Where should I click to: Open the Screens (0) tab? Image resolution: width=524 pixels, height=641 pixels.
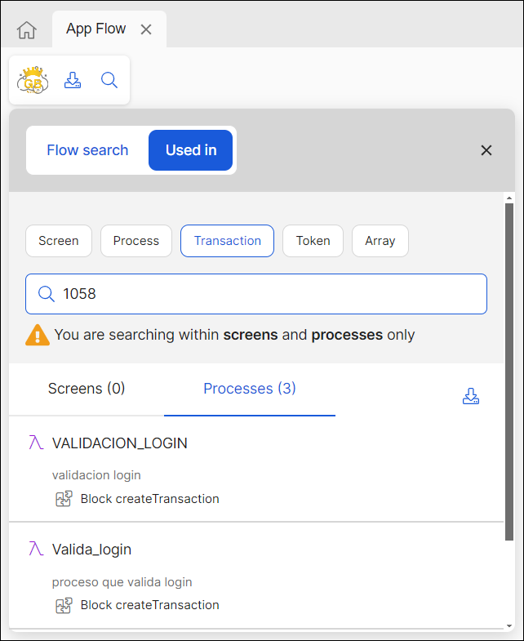tap(87, 389)
